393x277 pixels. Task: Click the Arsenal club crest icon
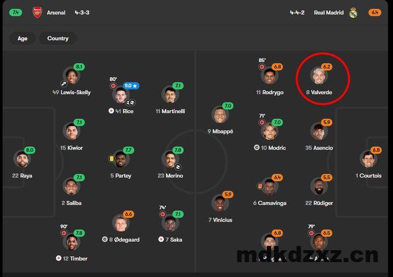(x=37, y=13)
